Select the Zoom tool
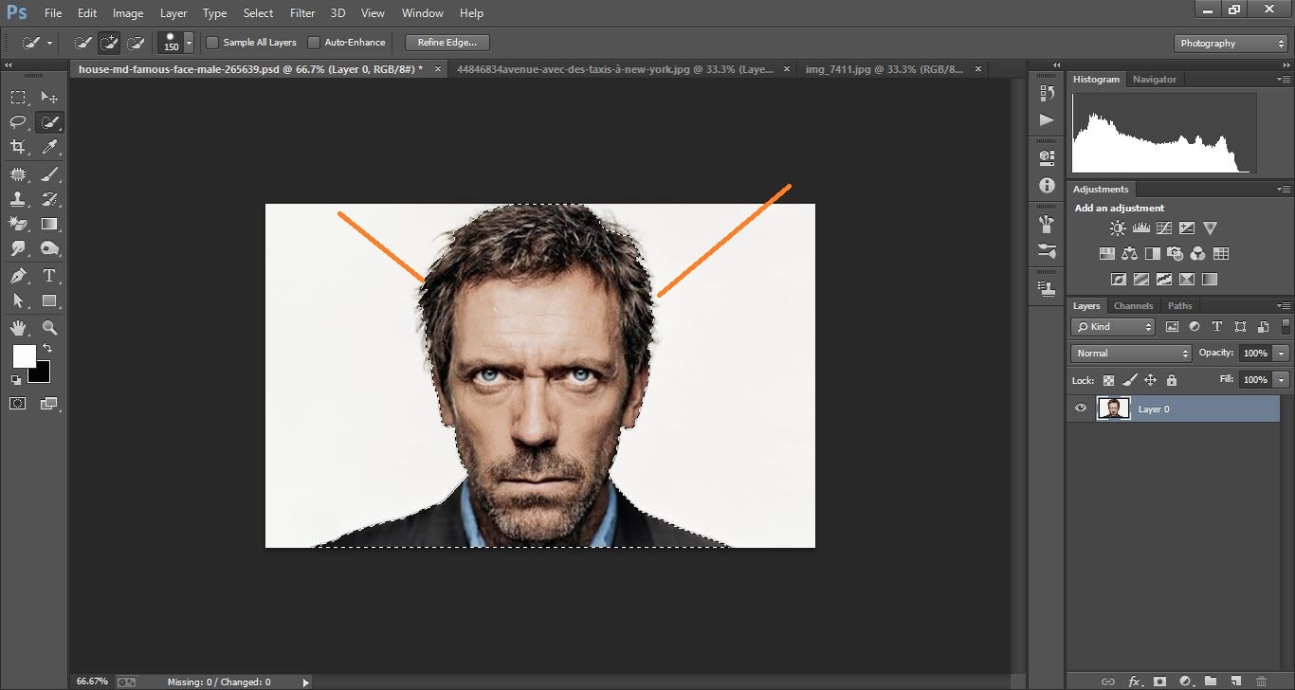 coord(49,327)
